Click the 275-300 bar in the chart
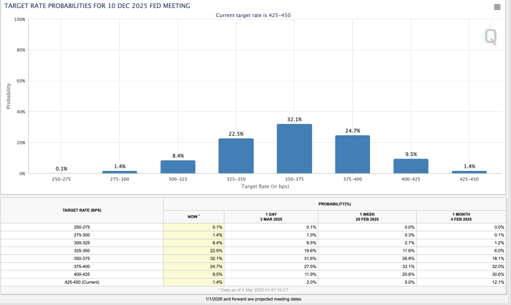 click(119, 172)
